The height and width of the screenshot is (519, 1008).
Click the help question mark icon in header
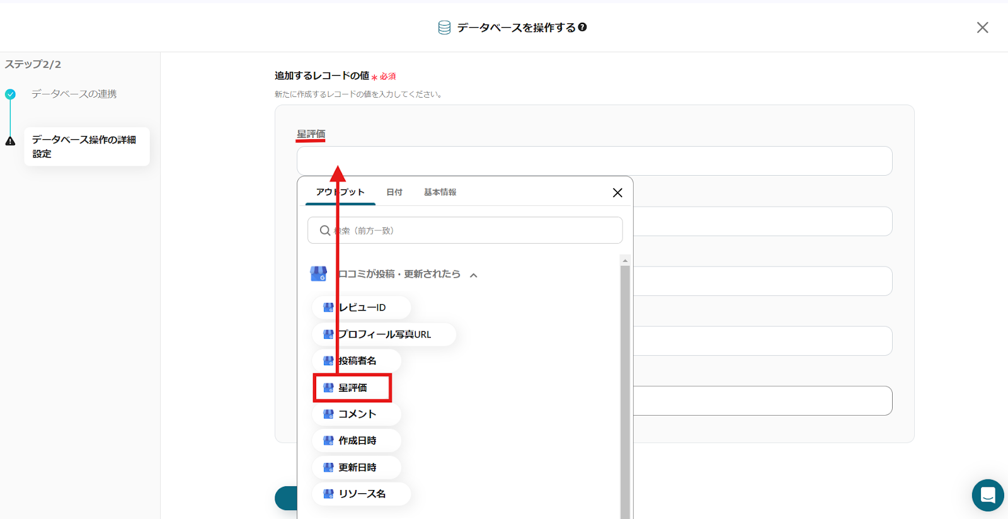[x=583, y=27]
